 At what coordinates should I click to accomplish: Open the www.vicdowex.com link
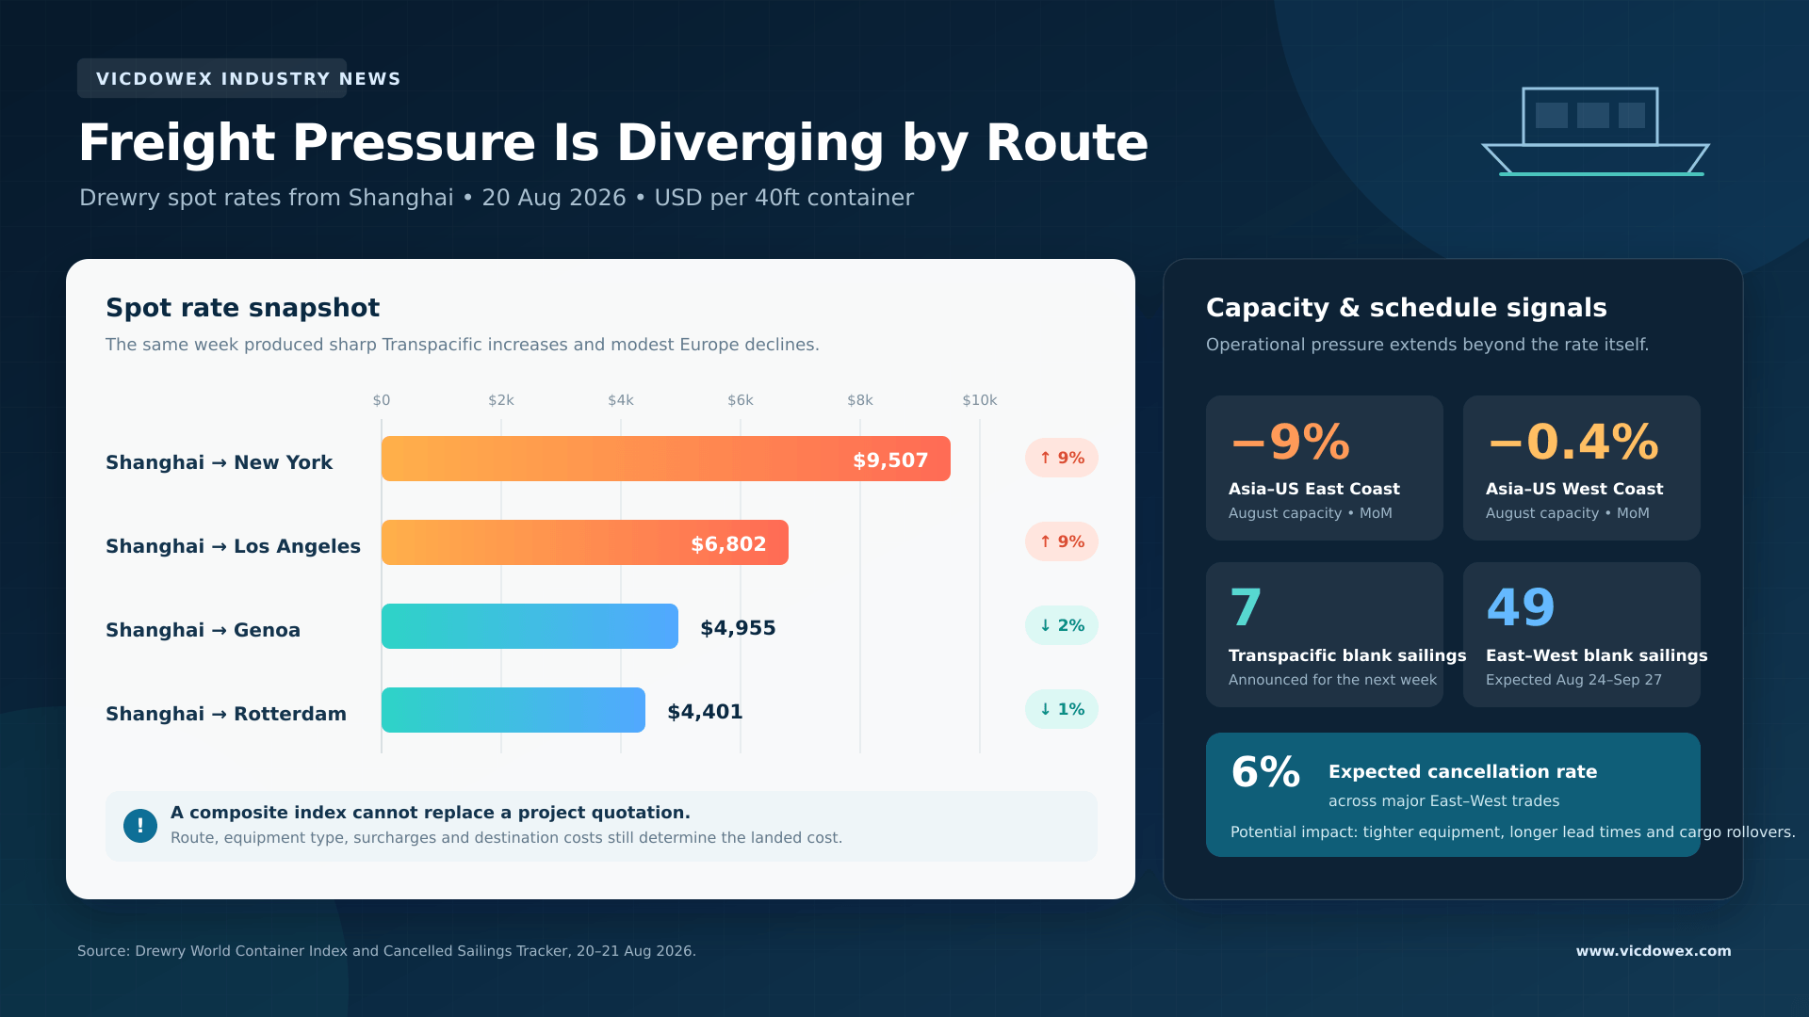[x=1654, y=951]
